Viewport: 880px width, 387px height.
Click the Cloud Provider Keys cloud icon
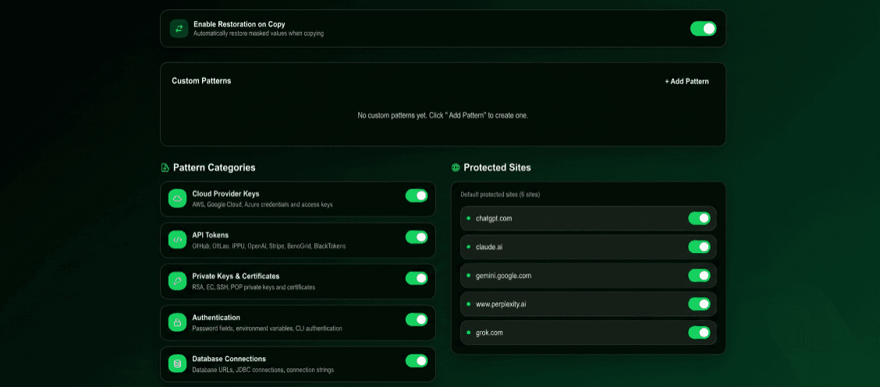[177, 199]
